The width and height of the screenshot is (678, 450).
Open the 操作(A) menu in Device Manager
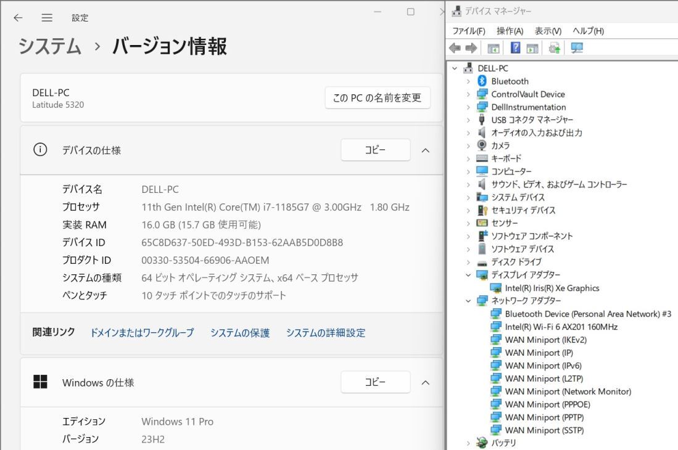(510, 30)
